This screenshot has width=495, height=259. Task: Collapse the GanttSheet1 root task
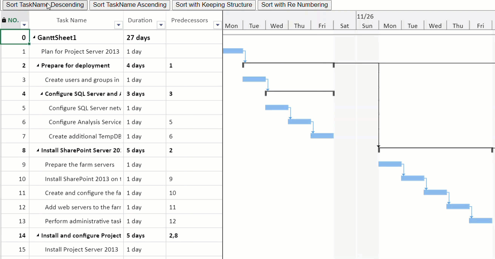pos(34,37)
